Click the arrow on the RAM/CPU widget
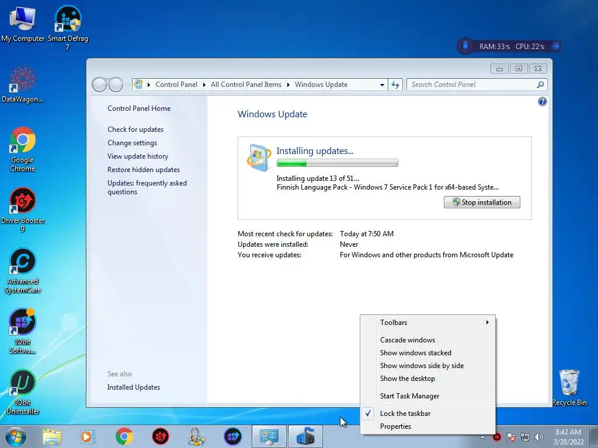This screenshot has height=448, width=598. (555, 46)
